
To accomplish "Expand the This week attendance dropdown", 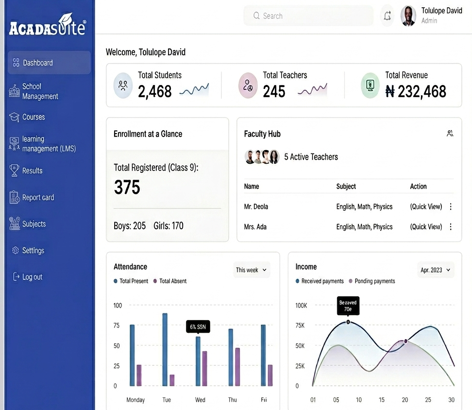I will coord(251,270).
